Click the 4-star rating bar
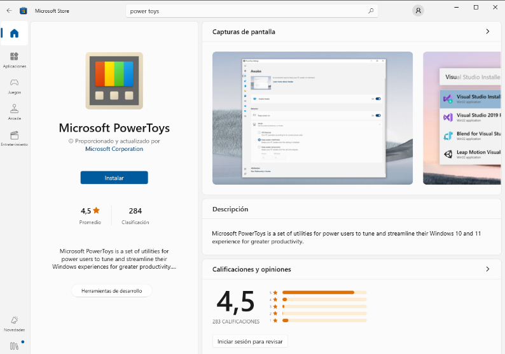This screenshot has width=505, height=354. (x=324, y=299)
